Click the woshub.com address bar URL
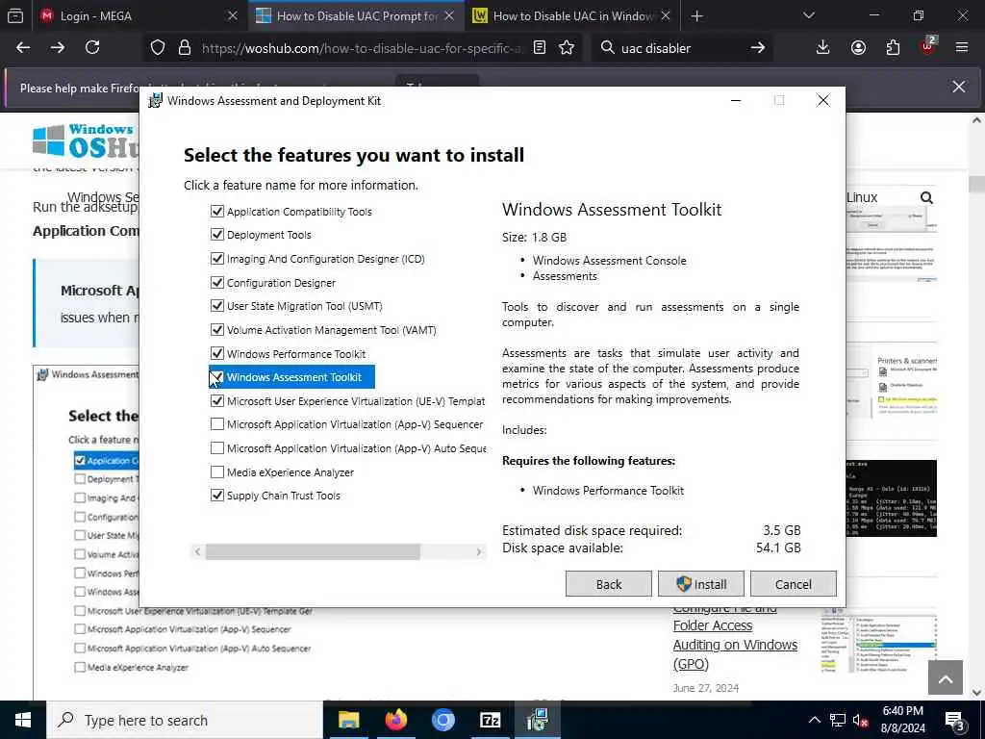Screen dimensions: 985x739 362,48
